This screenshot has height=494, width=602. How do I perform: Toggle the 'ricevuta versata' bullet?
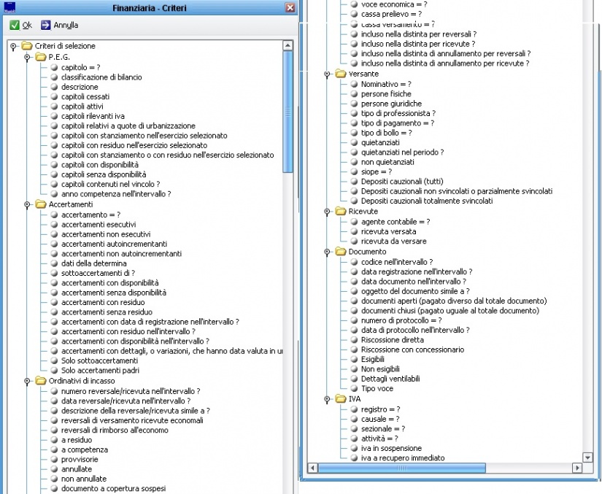pos(354,231)
